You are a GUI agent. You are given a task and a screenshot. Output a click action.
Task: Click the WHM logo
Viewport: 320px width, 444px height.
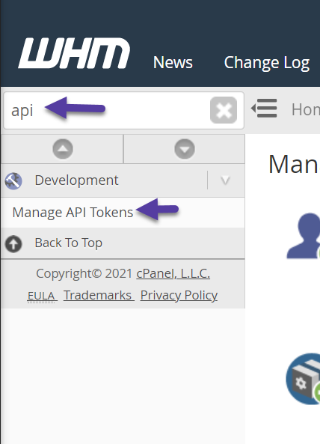(74, 53)
